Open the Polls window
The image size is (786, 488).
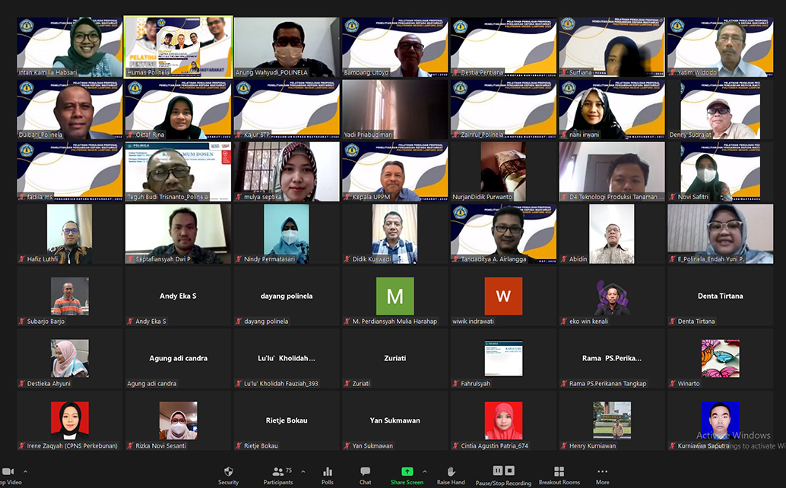[328, 472]
